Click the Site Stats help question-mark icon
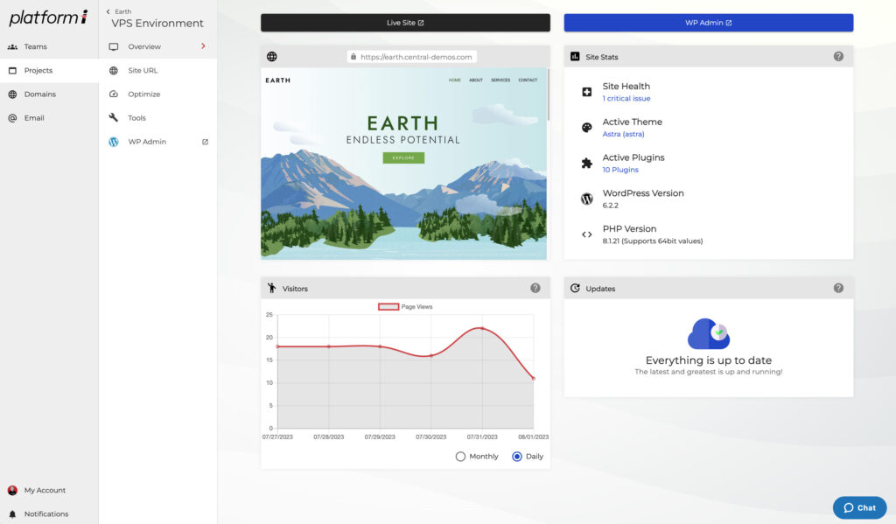This screenshot has width=896, height=524. tap(838, 57)
